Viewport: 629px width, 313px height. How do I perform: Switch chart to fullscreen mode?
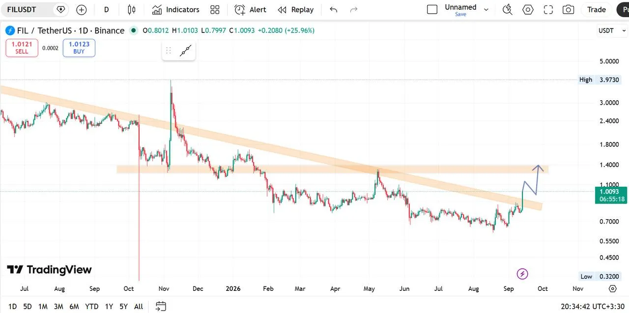click(548, 10)
